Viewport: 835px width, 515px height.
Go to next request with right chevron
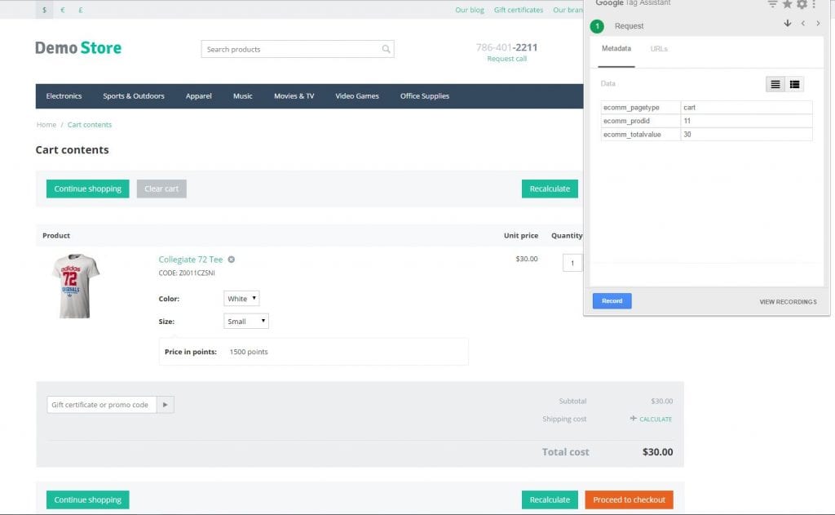tap(818, 24)
